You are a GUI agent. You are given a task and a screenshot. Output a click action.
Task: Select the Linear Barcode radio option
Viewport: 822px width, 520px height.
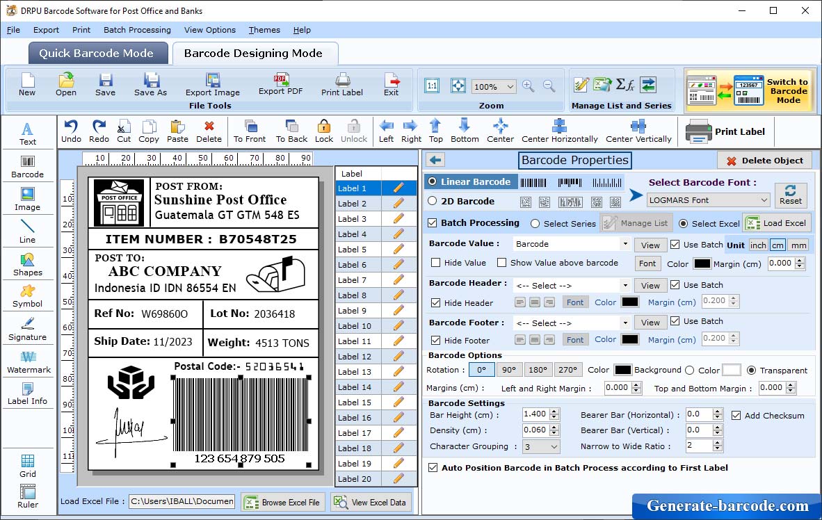pos(432,181)
